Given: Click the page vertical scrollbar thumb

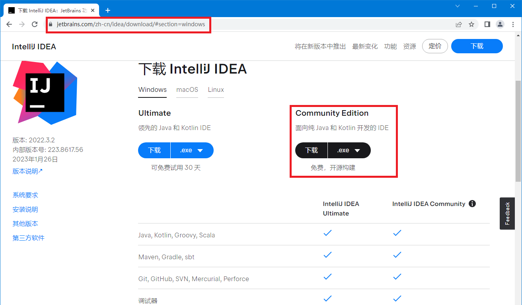Looking at the screenshot, I should pos(518,130).
